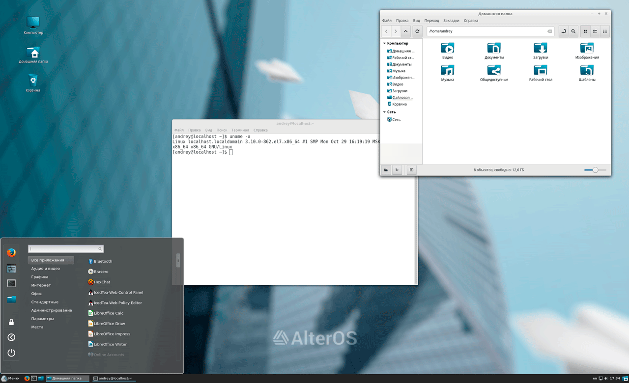The image size is (629, 383).
Task: Click the en keyboard layout indicator
Action: pyautogui.click(x=595, y=379)
